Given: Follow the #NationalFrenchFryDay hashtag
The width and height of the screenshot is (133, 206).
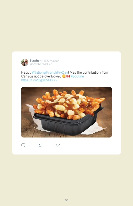Looking at the screenshot, I should (50, 72).
